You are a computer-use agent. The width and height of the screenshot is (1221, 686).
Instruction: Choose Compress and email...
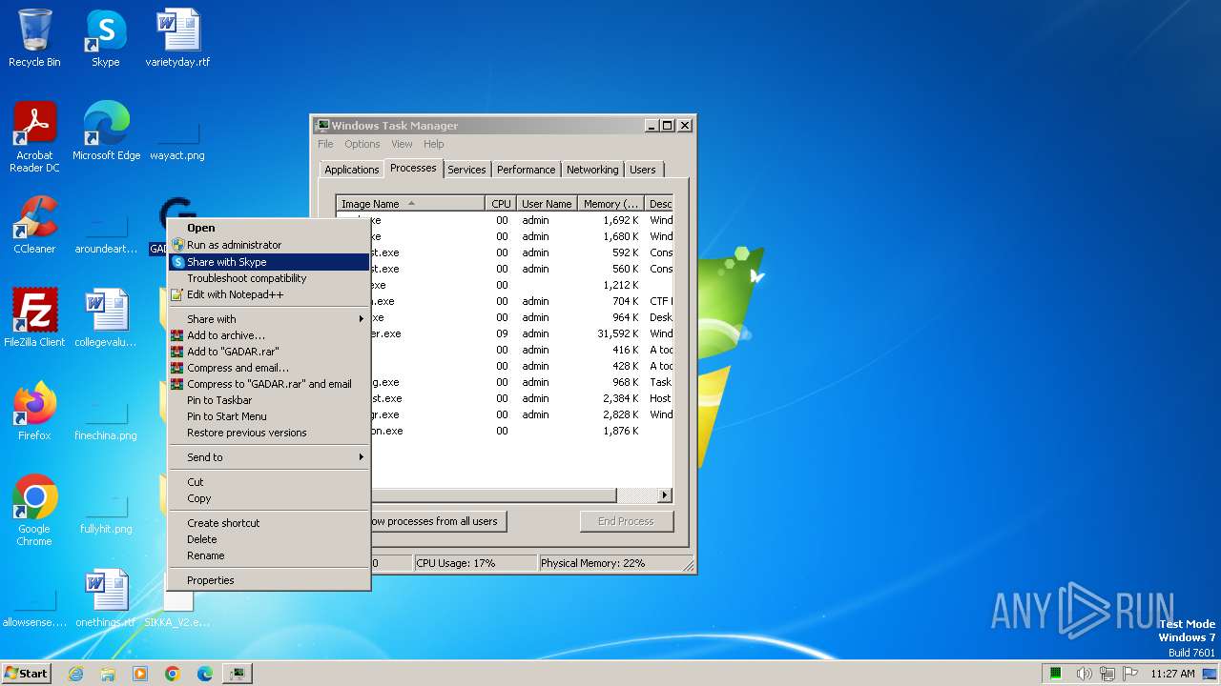[x=269, y=368]
